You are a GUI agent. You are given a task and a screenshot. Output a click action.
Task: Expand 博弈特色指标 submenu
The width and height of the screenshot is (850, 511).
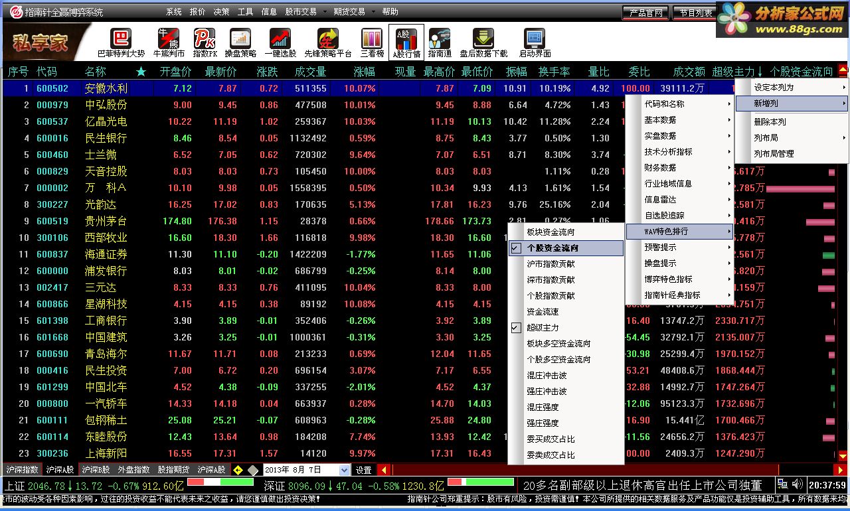680,279
